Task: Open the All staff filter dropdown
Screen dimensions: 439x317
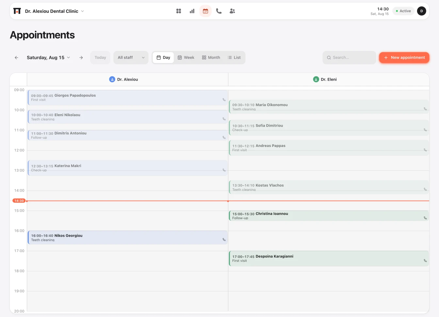Action: coord(131,57)
